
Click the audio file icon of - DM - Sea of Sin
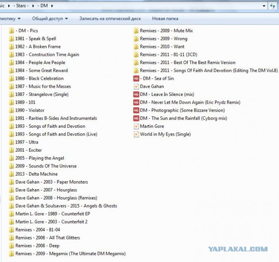(x=136, y=78)
